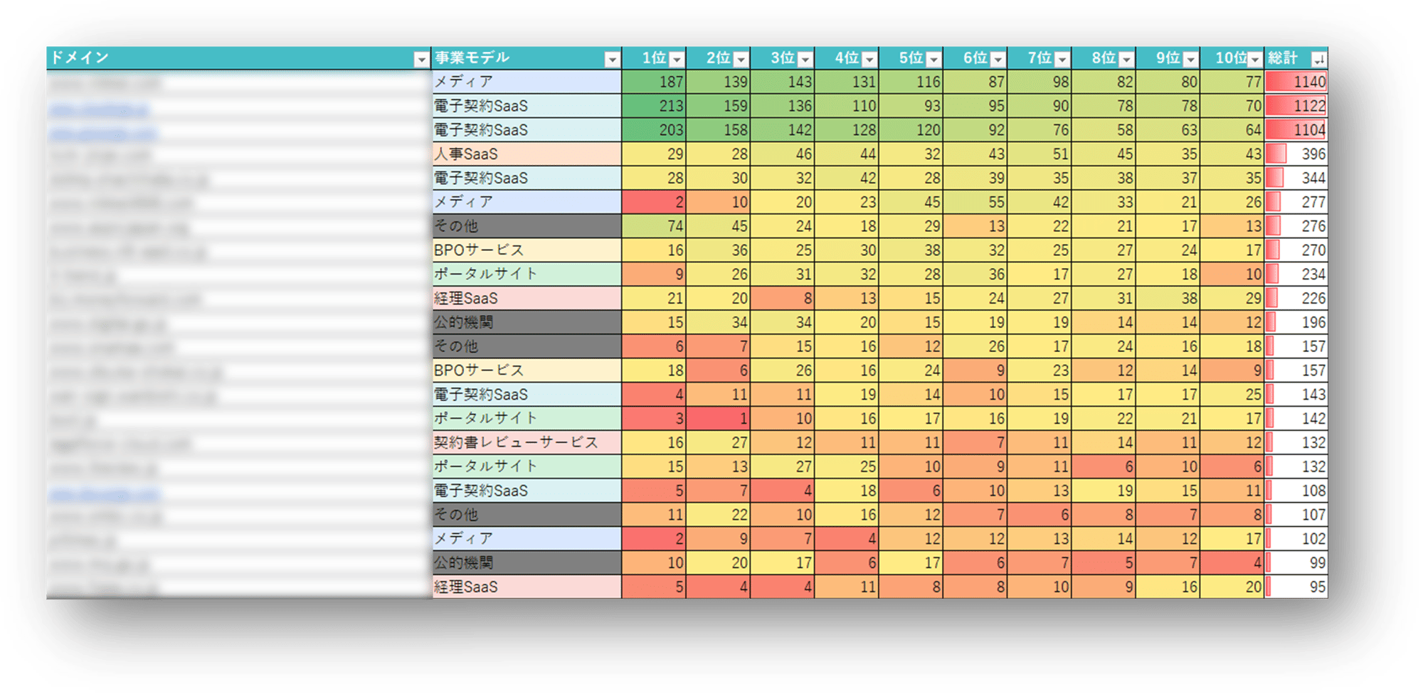Select the 人事SaaS cell
This screenshot has height=694, width=1423.
527,154
